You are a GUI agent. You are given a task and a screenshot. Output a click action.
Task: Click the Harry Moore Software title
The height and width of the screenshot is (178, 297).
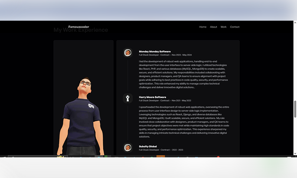pos(152,97)
